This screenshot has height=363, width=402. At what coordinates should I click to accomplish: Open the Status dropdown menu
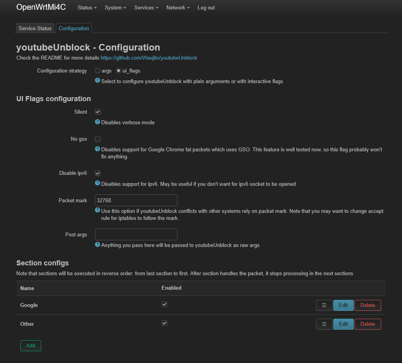87,8
